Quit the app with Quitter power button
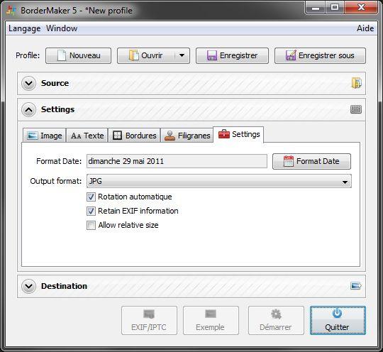 coord(338,320)
